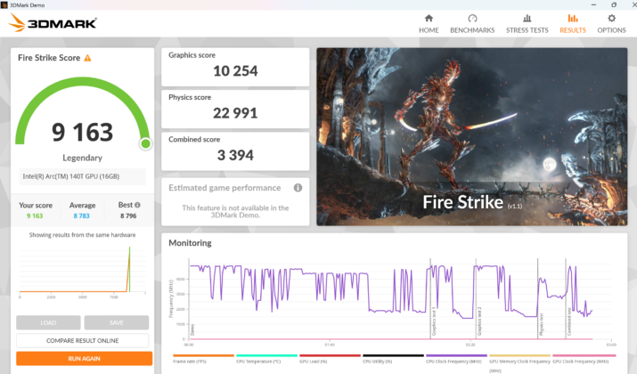Click the Fire Strike Score warning icon
637x374 pixels.
coord(87,58)
